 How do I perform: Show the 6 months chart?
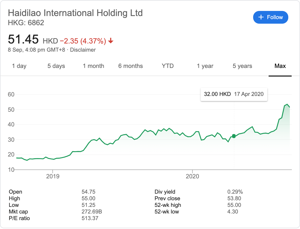click(x=130, y=66)
